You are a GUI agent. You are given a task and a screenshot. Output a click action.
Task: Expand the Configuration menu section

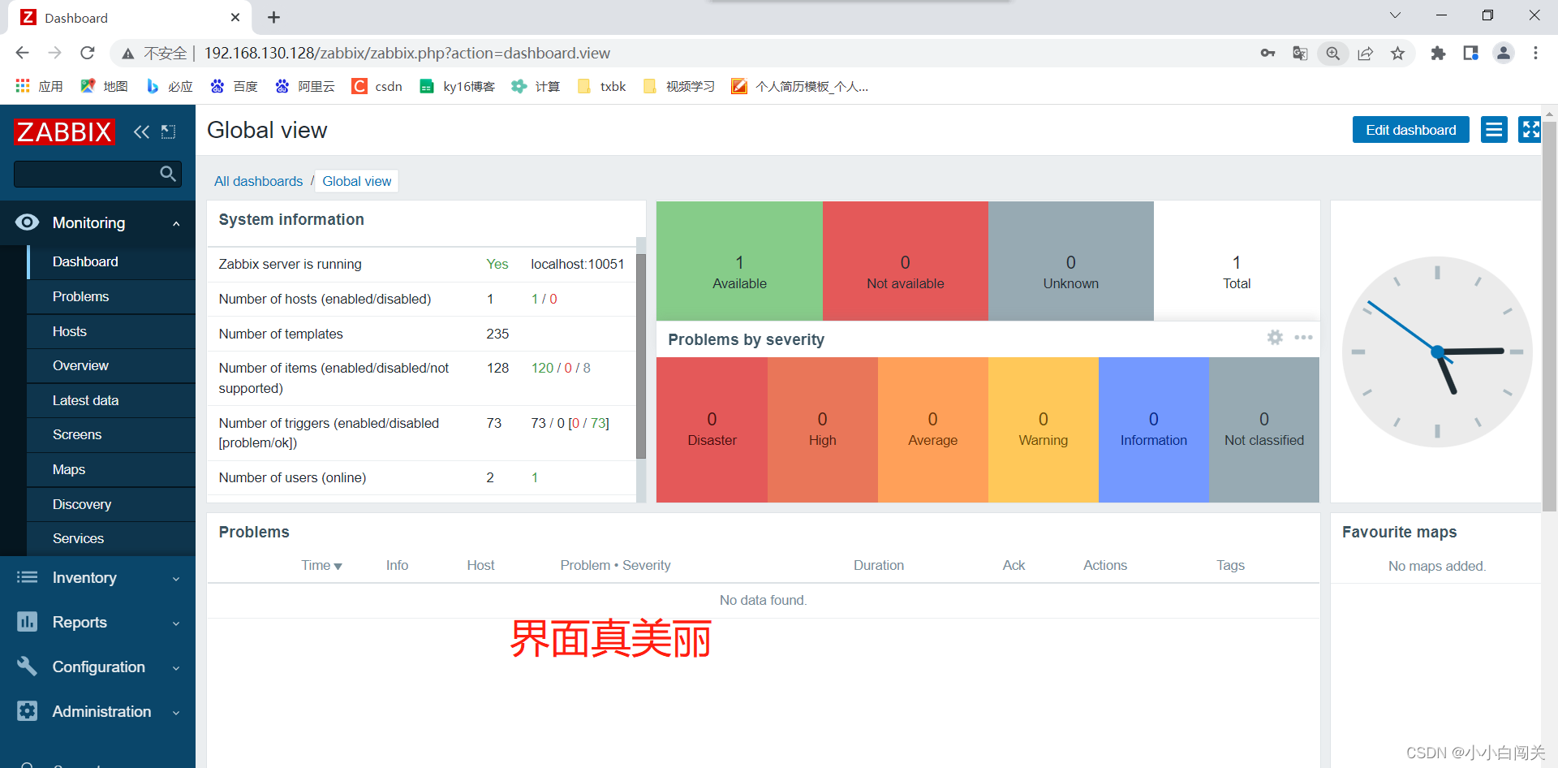(176, 667)
